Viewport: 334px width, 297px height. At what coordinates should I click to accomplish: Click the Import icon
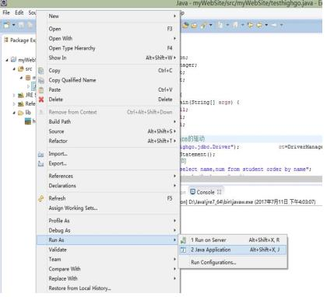41,154
